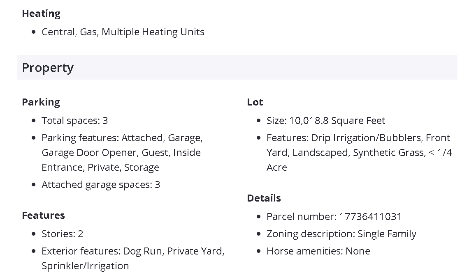Select the Central, Gas, Multiple Heating Units line
Image resolution: width=469 pixels, height=275 pixels.
pyautogui.click(x=123, y=32)
